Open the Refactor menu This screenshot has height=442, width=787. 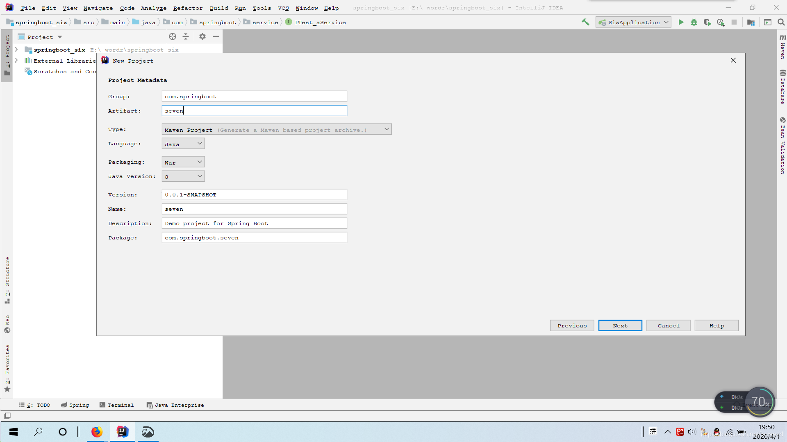[x=188, y=8]
